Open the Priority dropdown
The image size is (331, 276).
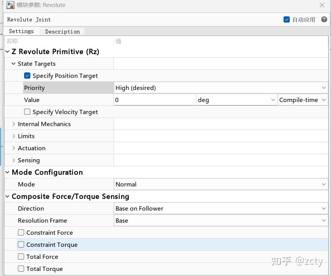[221, 88]
